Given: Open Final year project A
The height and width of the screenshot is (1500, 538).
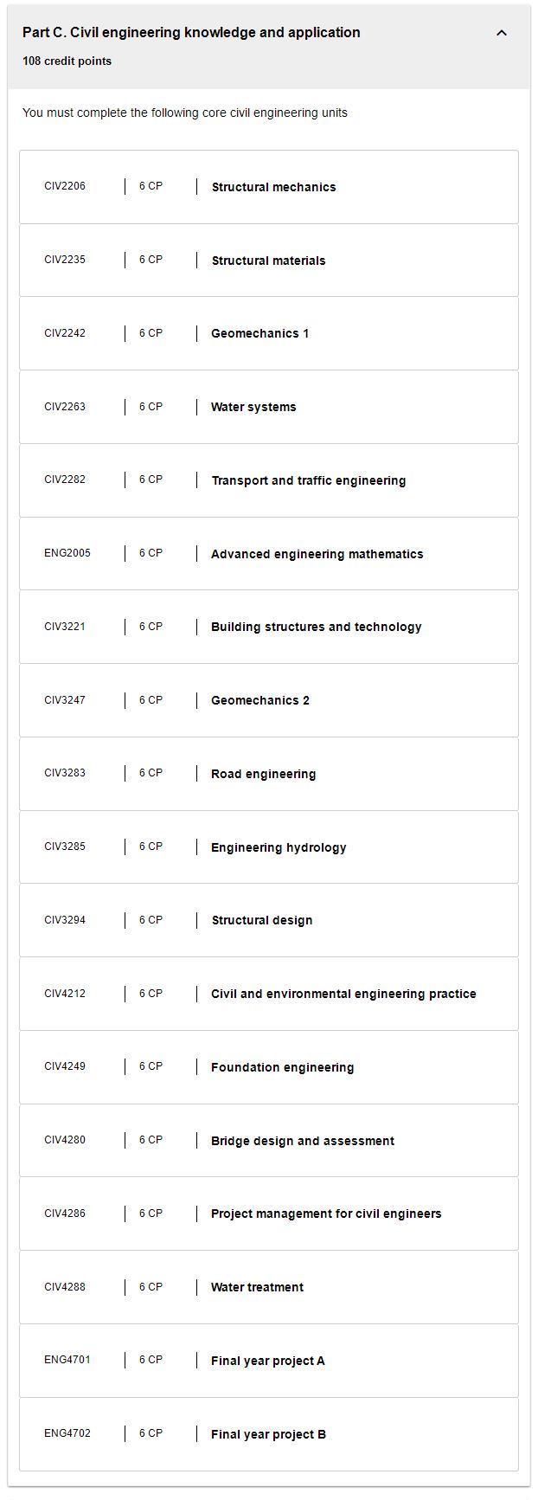Looking at the screenshot, I should tap(269, 1361).
